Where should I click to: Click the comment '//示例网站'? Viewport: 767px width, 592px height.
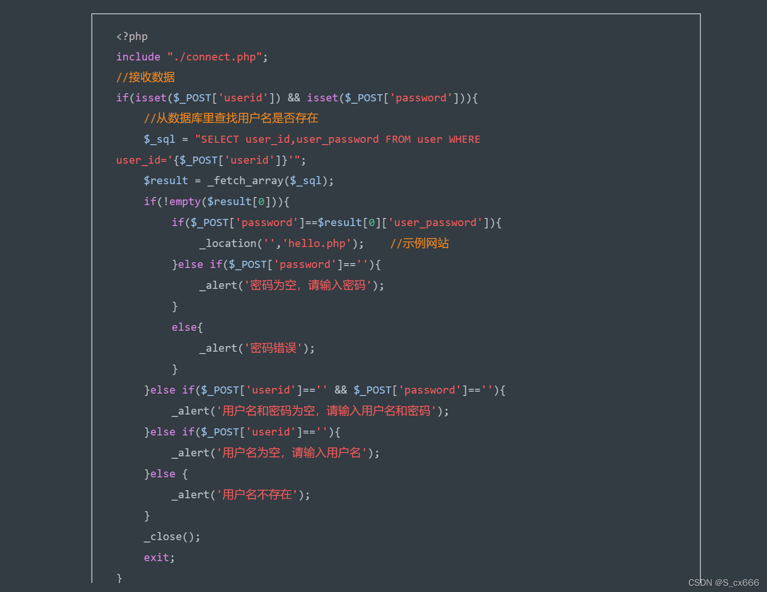click(420, 244)
